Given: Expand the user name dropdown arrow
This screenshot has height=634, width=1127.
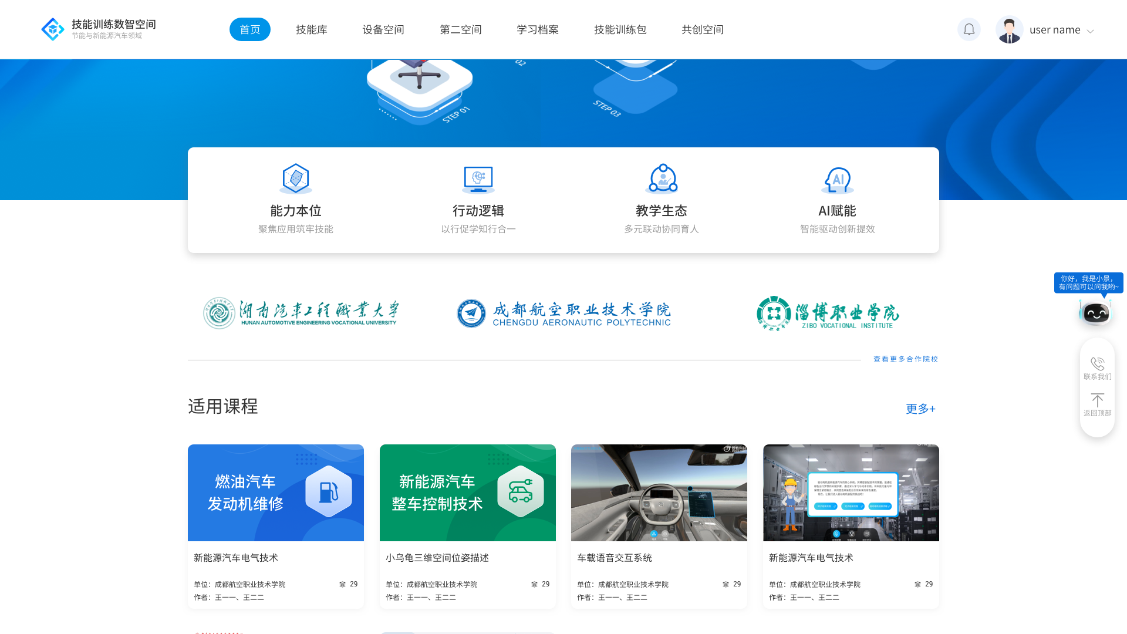Looking at the screenshot, I should [x=1091, y=31].
